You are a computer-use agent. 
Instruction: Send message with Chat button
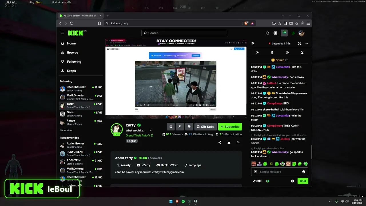click(x=303, y=181)
